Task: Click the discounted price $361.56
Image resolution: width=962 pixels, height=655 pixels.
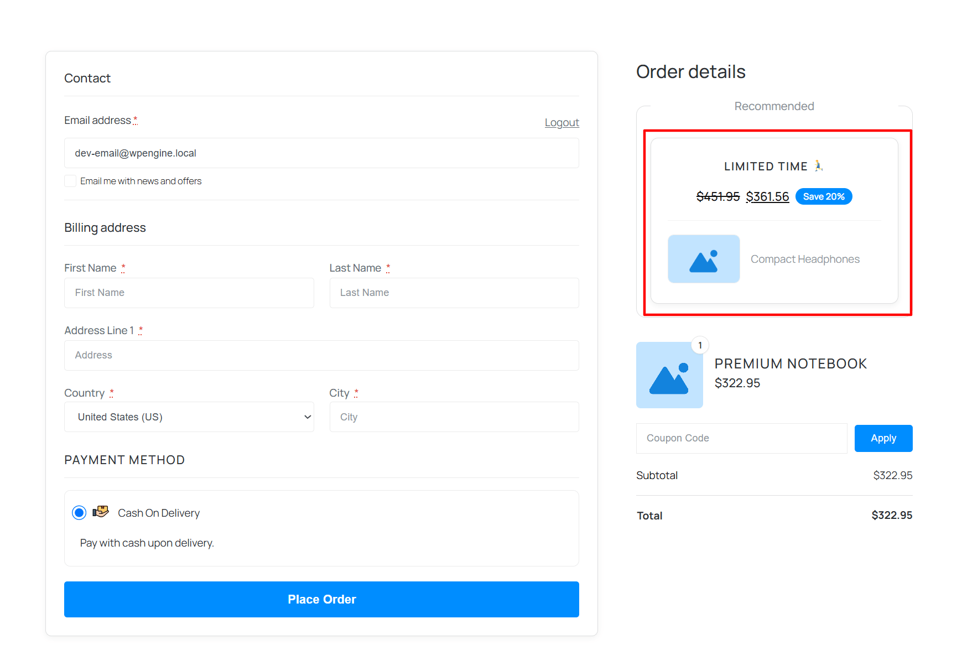Action: pos(767,196)
